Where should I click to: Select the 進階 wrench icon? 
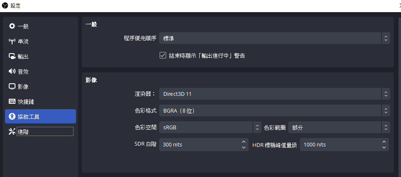[x=12, y=132]
